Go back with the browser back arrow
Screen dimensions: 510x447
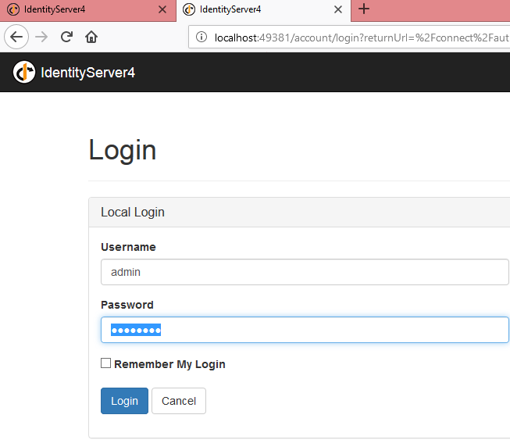(x=16, y=37)
